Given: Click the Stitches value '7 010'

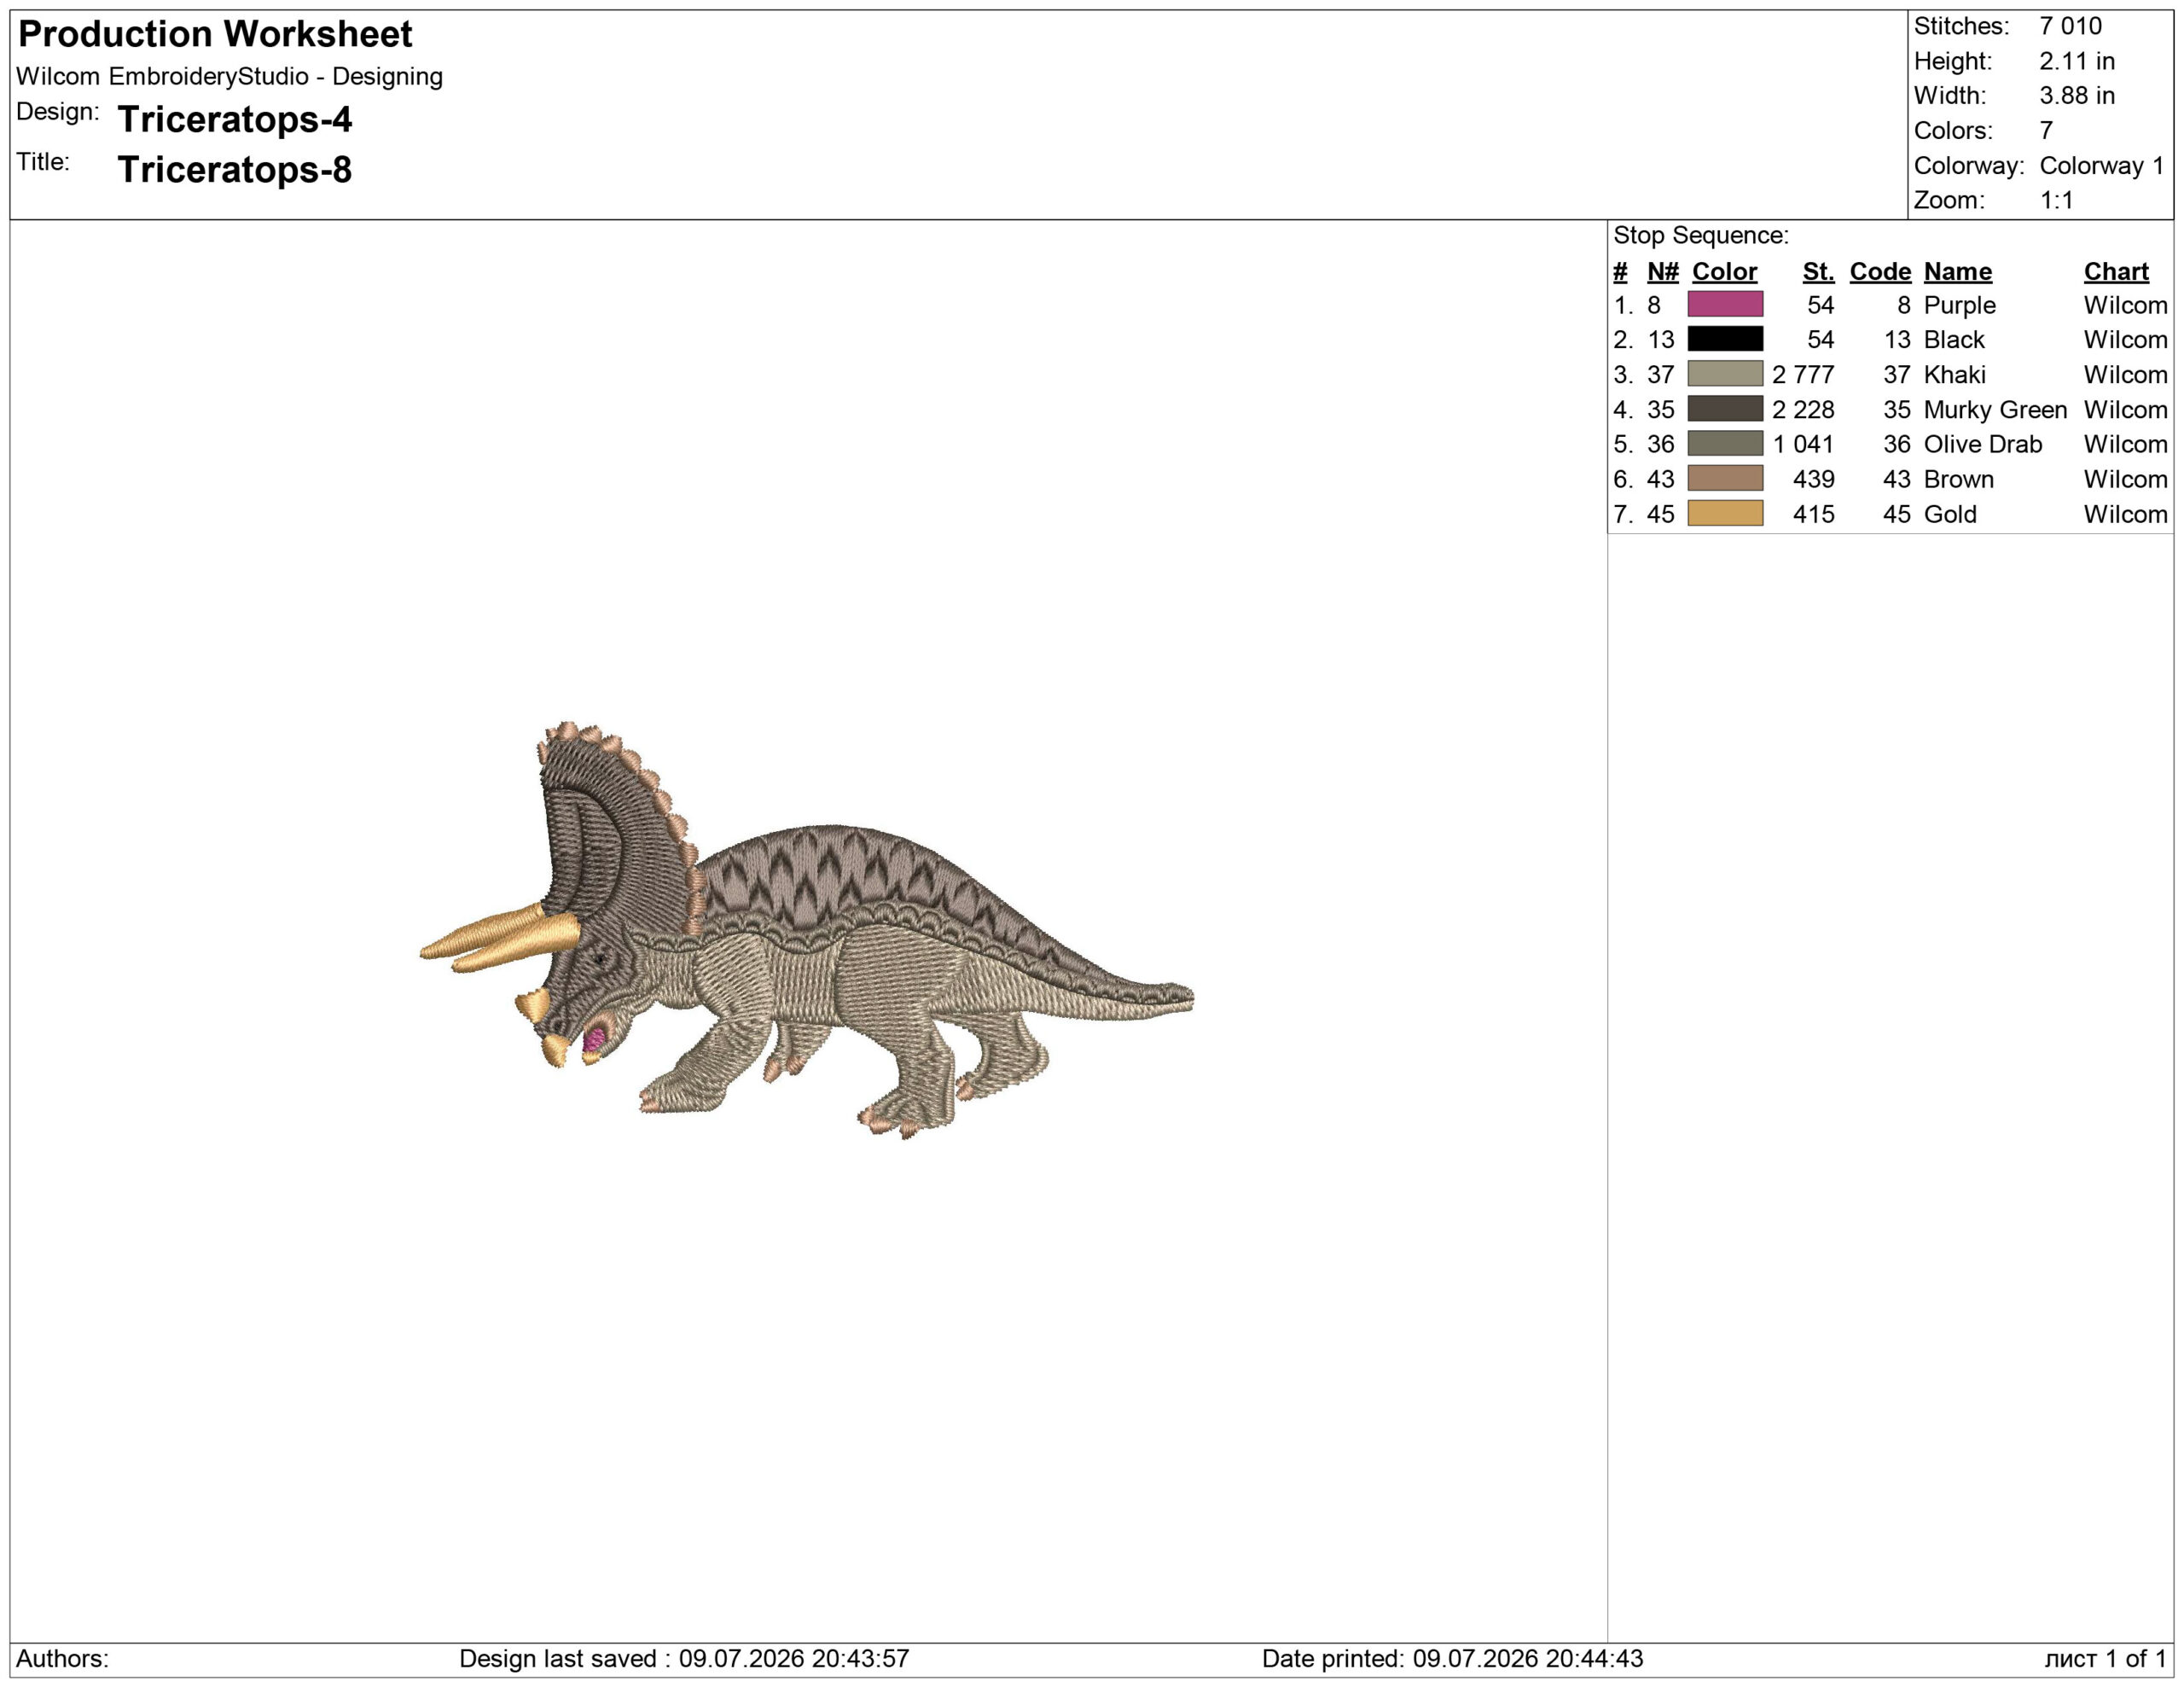Looking at the screenshot, I should tap(2070, 26).
